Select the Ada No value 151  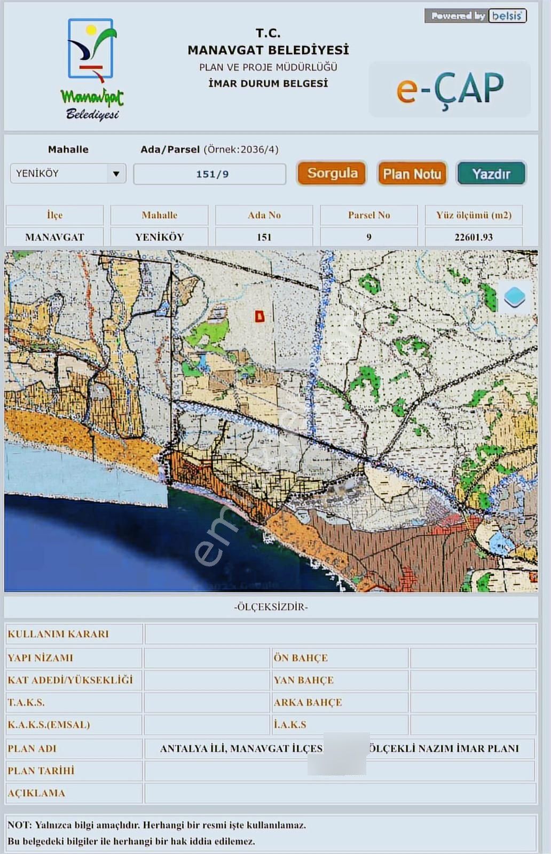[264, 237]
